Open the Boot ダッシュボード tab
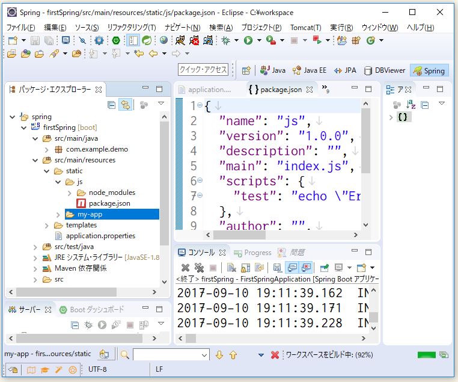 coord(92,310)
